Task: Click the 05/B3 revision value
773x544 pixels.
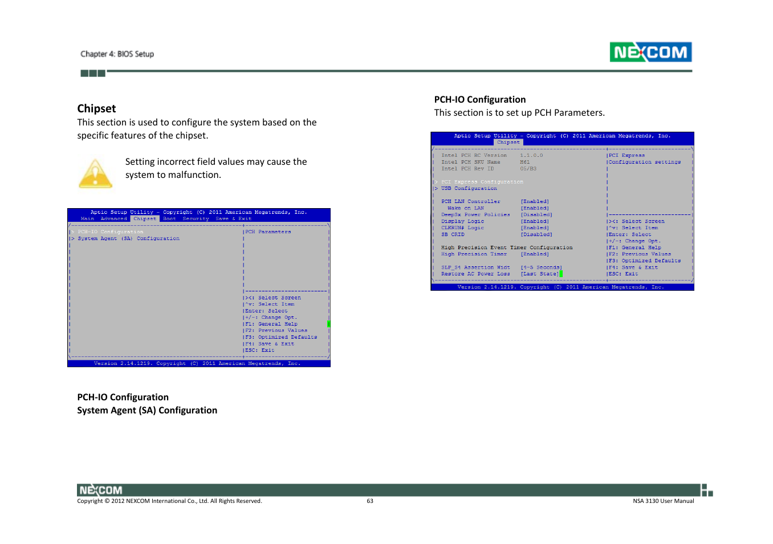Action: 528,169
